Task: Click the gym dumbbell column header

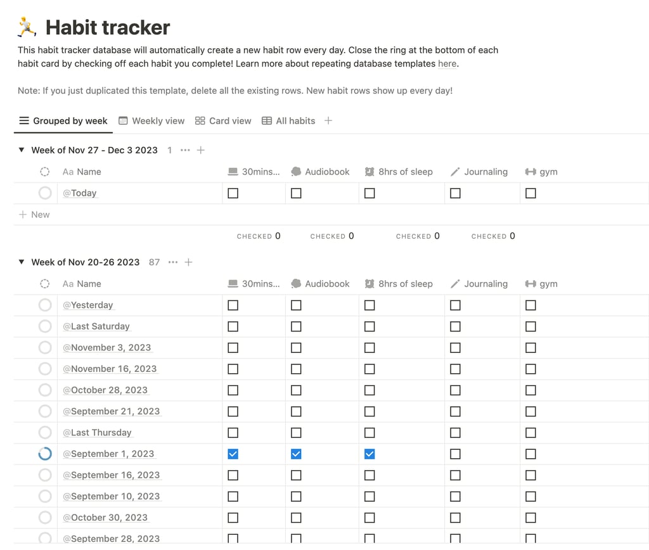Action: coord(541,172)
